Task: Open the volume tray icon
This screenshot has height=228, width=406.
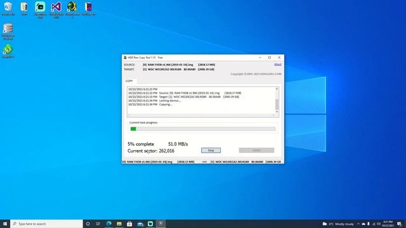Action: (379, 224)
